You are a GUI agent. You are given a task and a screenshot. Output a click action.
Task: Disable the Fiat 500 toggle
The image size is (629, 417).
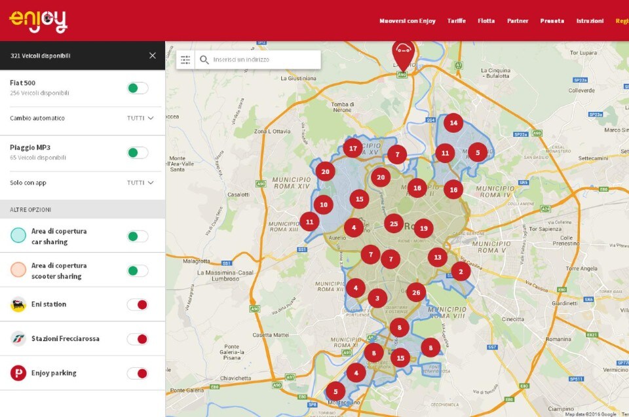(x=137, y=88)
